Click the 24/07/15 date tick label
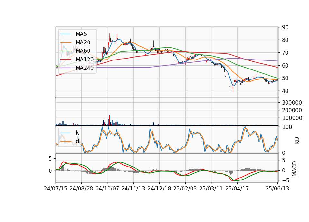Image resolution: width=309 pixels, height=222 pixels. (x=56, y=189)
